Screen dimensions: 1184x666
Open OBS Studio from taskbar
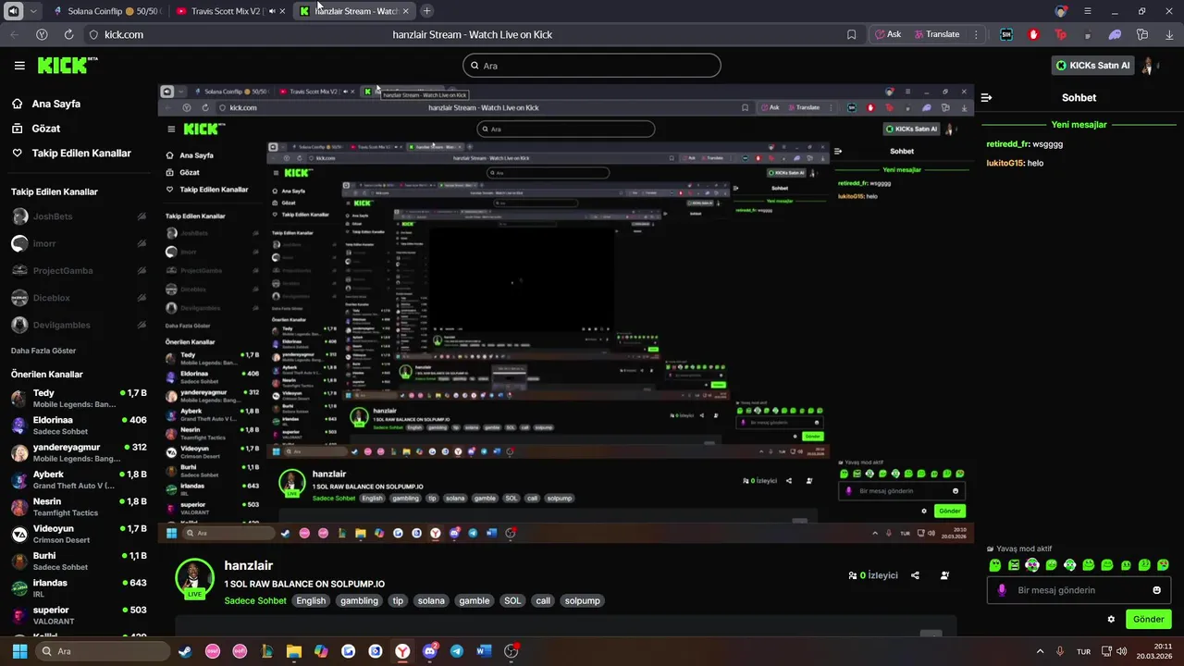pyautogui.click(x=512, y=651)
